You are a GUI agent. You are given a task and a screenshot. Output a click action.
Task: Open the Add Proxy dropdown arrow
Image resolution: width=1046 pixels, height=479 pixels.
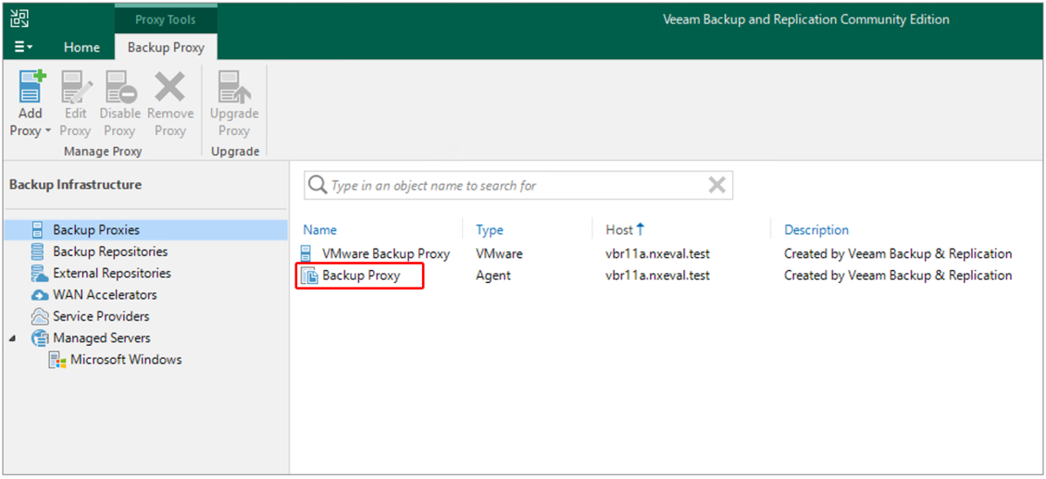(x=47, y=132)
